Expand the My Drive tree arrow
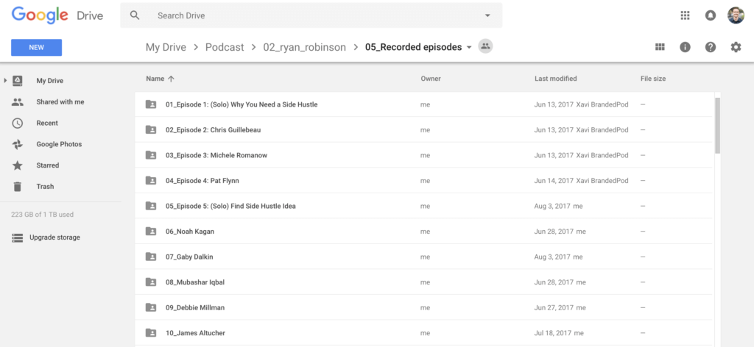This screenshot has width=754, height=347. click(x=5, y=81)
